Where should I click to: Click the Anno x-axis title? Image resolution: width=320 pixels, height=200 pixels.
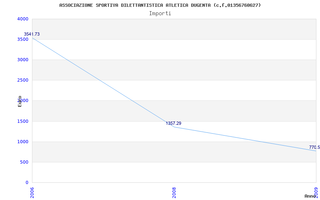[310, 196]
